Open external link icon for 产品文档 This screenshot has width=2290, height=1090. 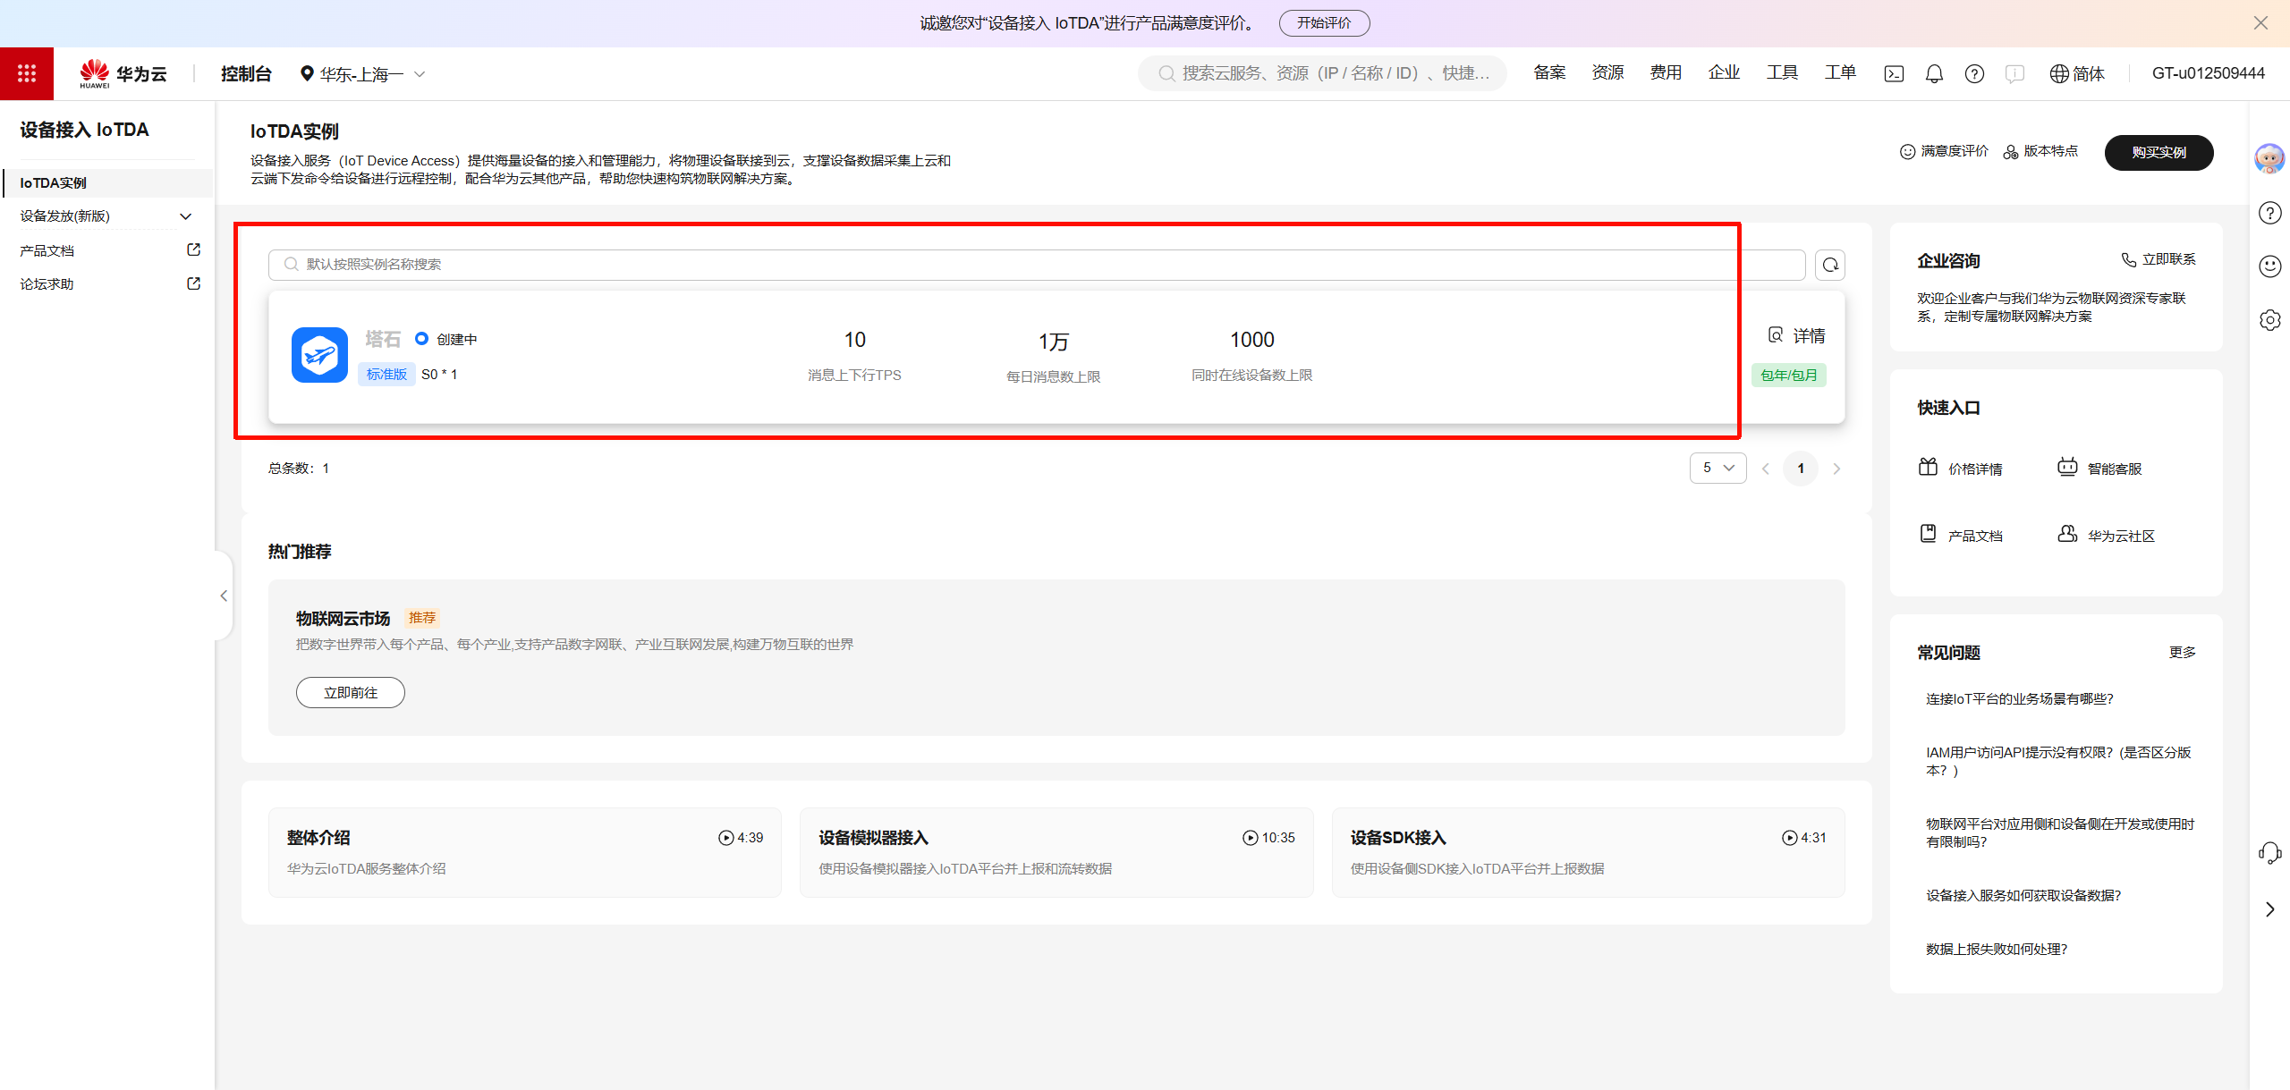(193, 249)
